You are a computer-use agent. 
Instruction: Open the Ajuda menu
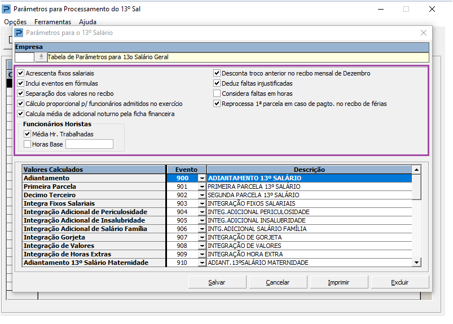coord(87,22)
